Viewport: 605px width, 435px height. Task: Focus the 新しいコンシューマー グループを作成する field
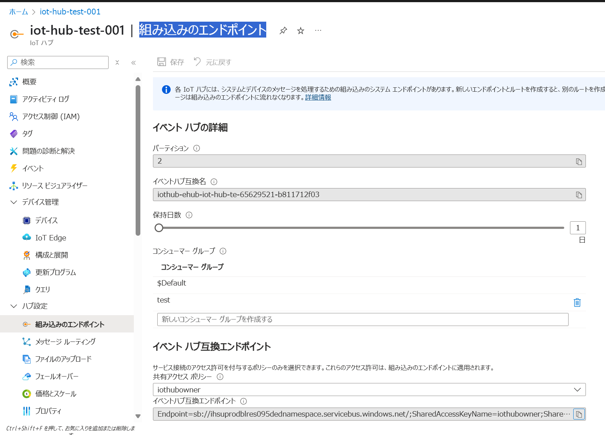363,319
